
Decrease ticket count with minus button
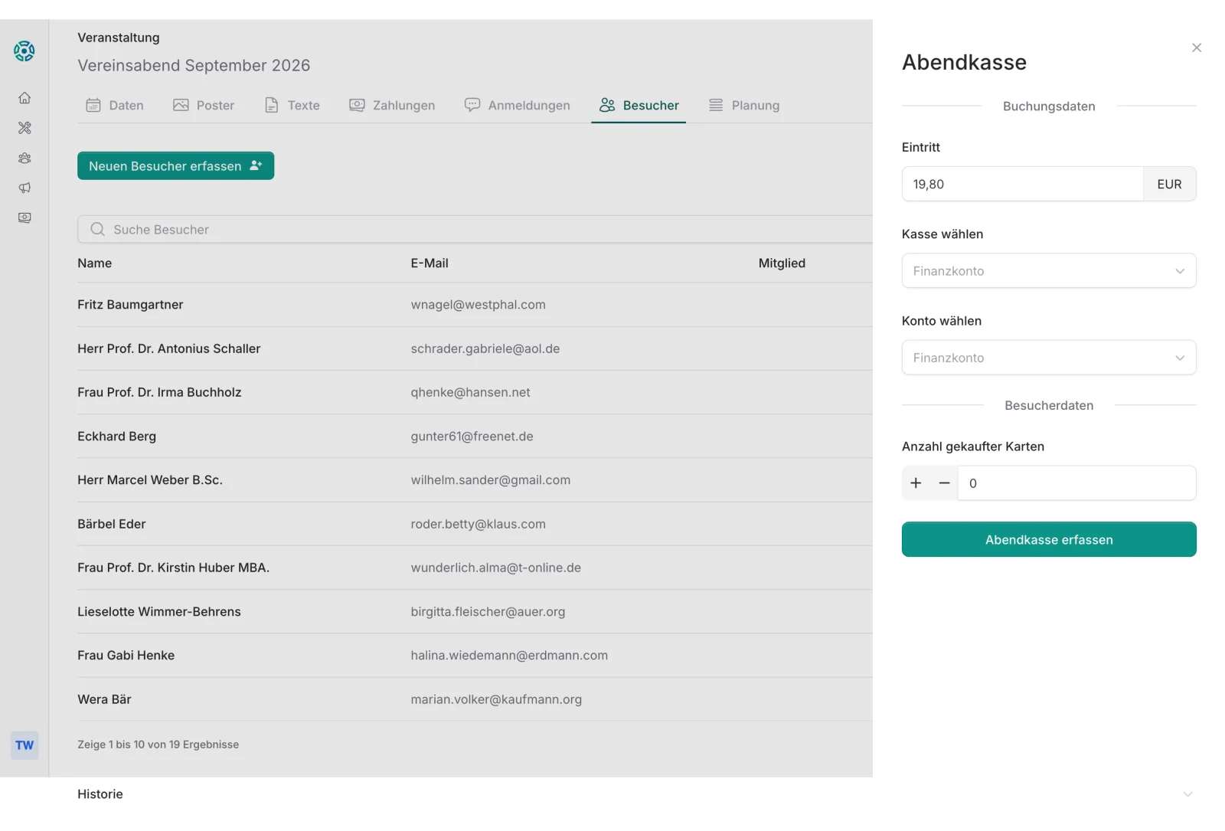coord(944,483)
